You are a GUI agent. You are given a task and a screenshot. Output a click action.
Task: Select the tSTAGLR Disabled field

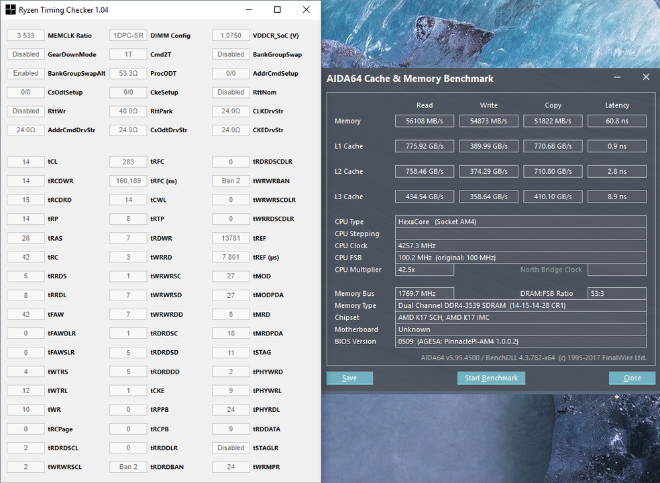coord(231,448)
